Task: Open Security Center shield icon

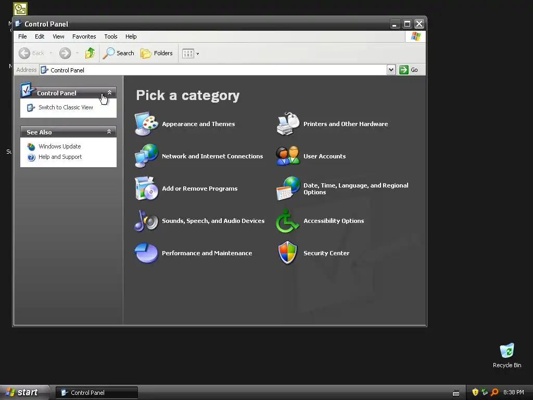Action: point(288,253)
